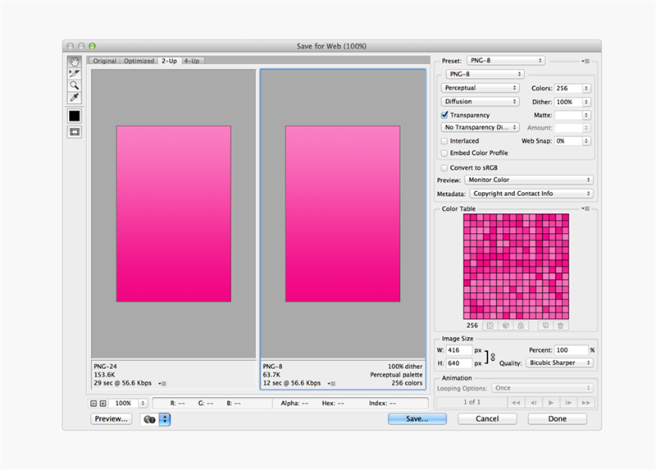Toggle slices visibility icon
Screen dimensions: 656x470
pyautogui.click(x=75, y=132)
